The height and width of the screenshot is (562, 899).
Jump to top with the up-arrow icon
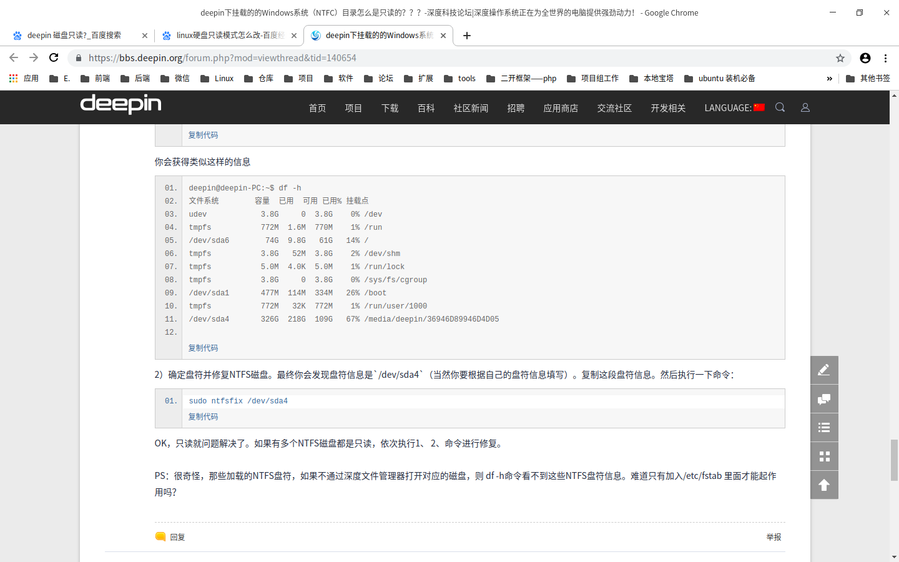[824, 485]
